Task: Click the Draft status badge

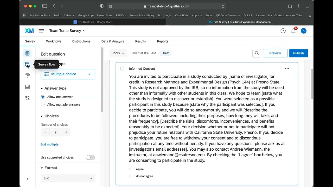Action: click(x=165, y=53)
